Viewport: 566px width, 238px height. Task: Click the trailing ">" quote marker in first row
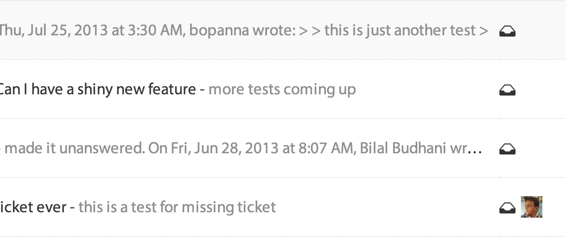tap(484, 31)
